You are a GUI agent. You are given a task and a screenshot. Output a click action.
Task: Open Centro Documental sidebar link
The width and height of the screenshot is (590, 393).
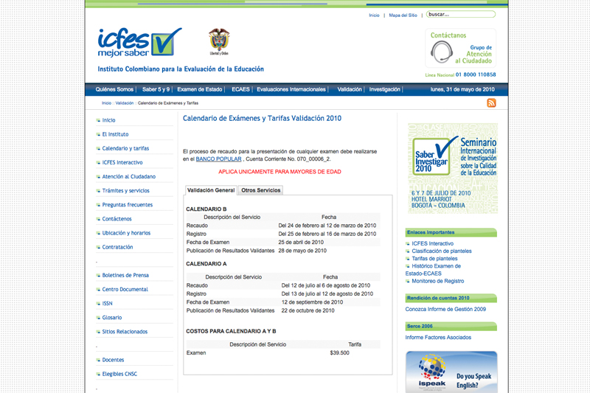click(x=125, y=290)
